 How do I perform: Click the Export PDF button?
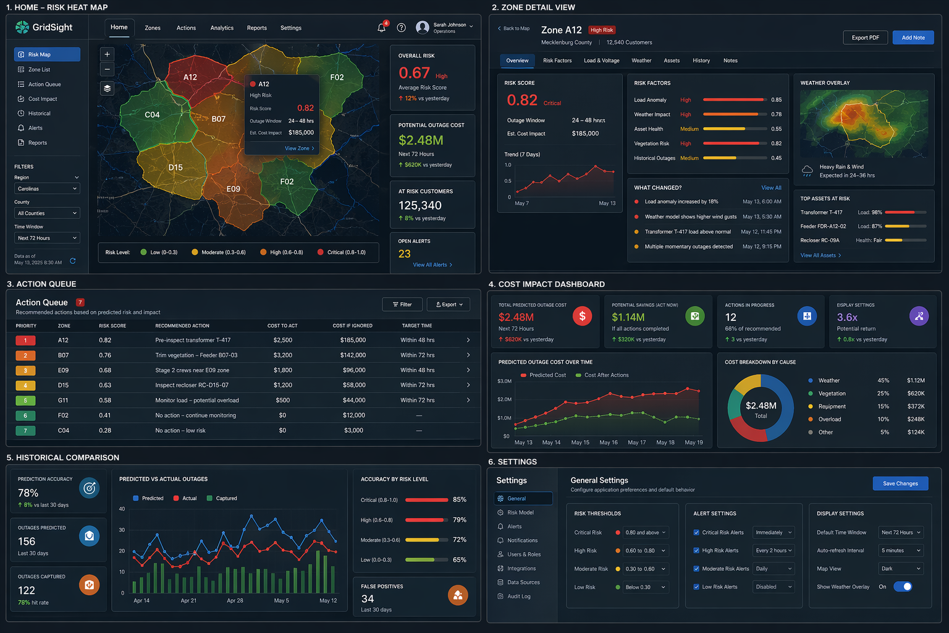865,38
